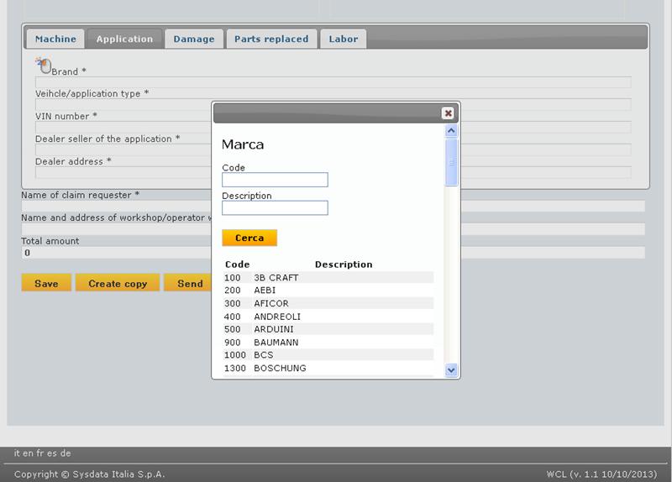
Task: Switch to the Application tab
Action: pos(124,39)
